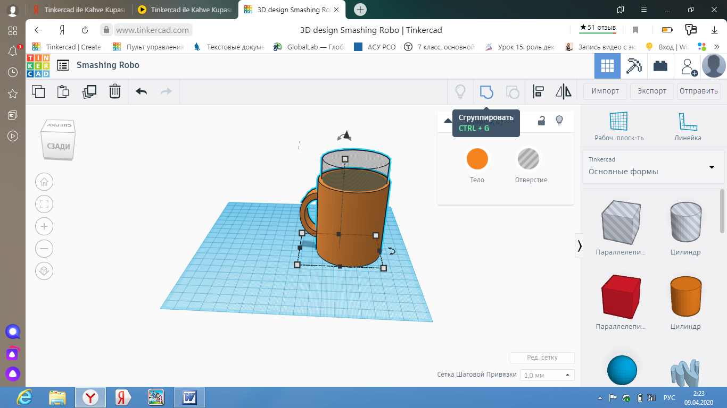727x408 pixels.
Task: Click the Home view button
Action: [44, 182]
